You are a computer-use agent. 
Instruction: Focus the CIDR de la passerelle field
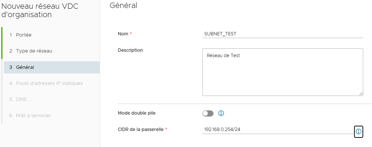278,129
